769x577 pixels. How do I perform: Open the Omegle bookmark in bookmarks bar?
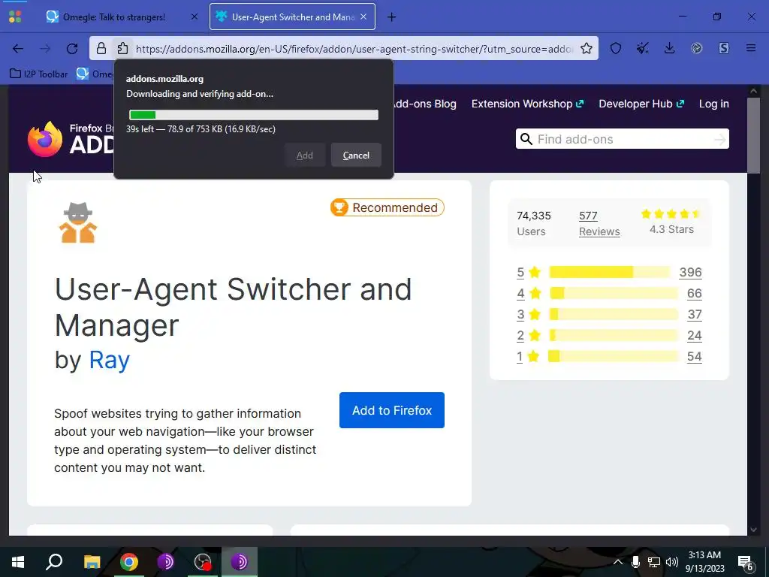(x=95, y=74)
